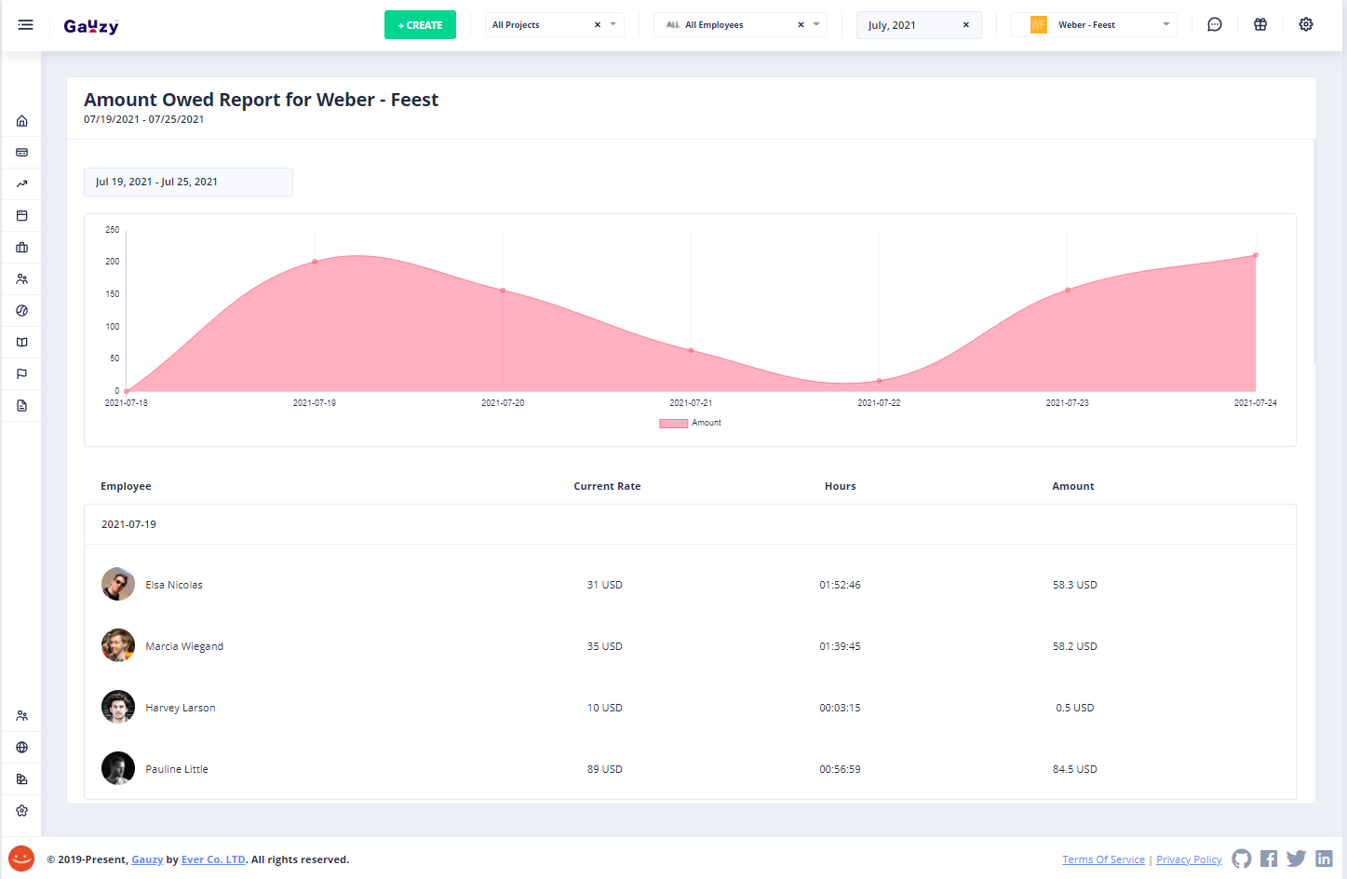Expand the All Employees dropdown arrow
The height and width of the screenshot is (879, 1347).
coord(816,24)
